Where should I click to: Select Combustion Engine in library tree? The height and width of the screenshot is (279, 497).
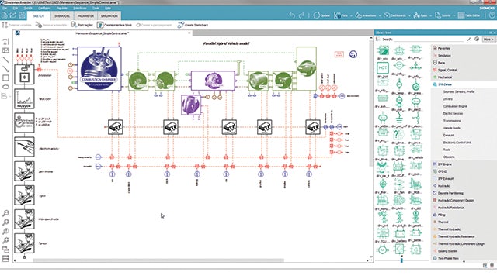tap(455, 106)
